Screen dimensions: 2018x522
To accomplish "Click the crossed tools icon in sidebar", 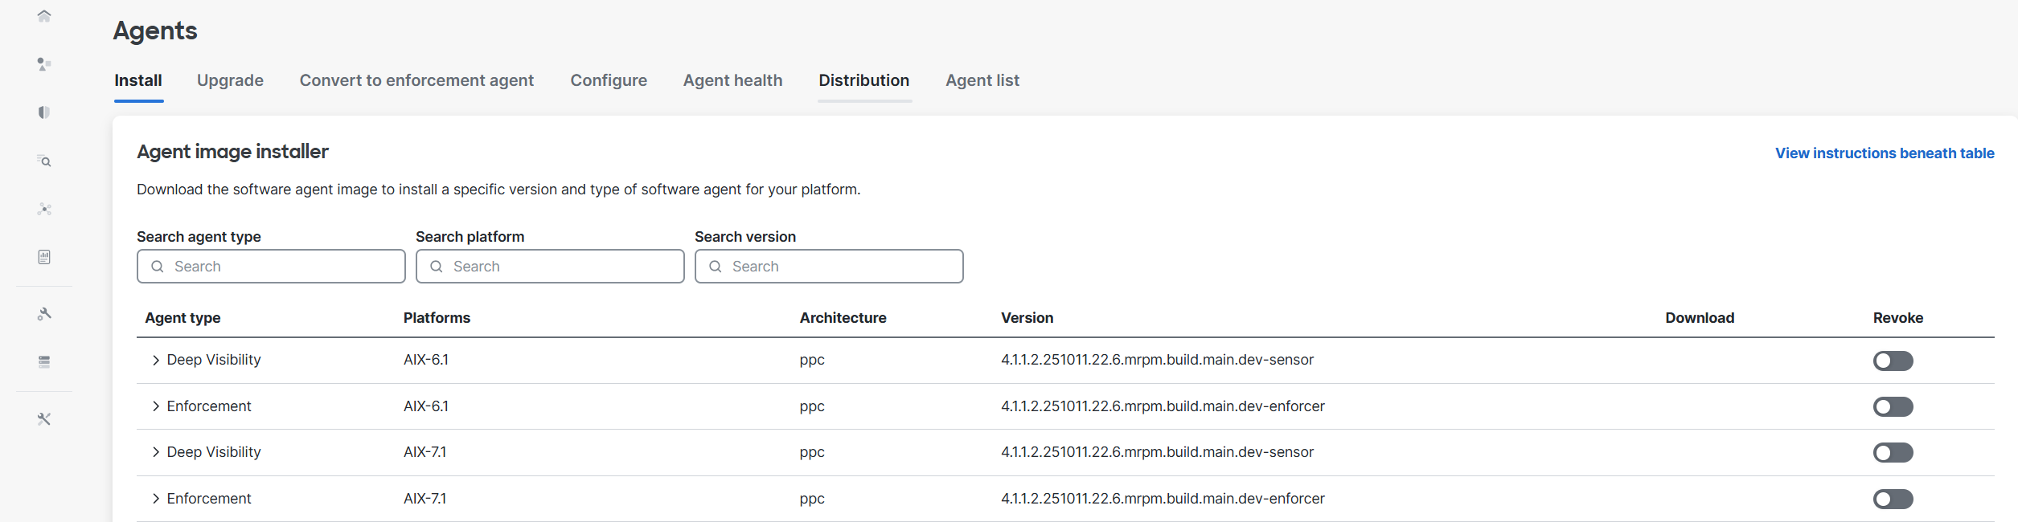I will (x=44, y=419).
